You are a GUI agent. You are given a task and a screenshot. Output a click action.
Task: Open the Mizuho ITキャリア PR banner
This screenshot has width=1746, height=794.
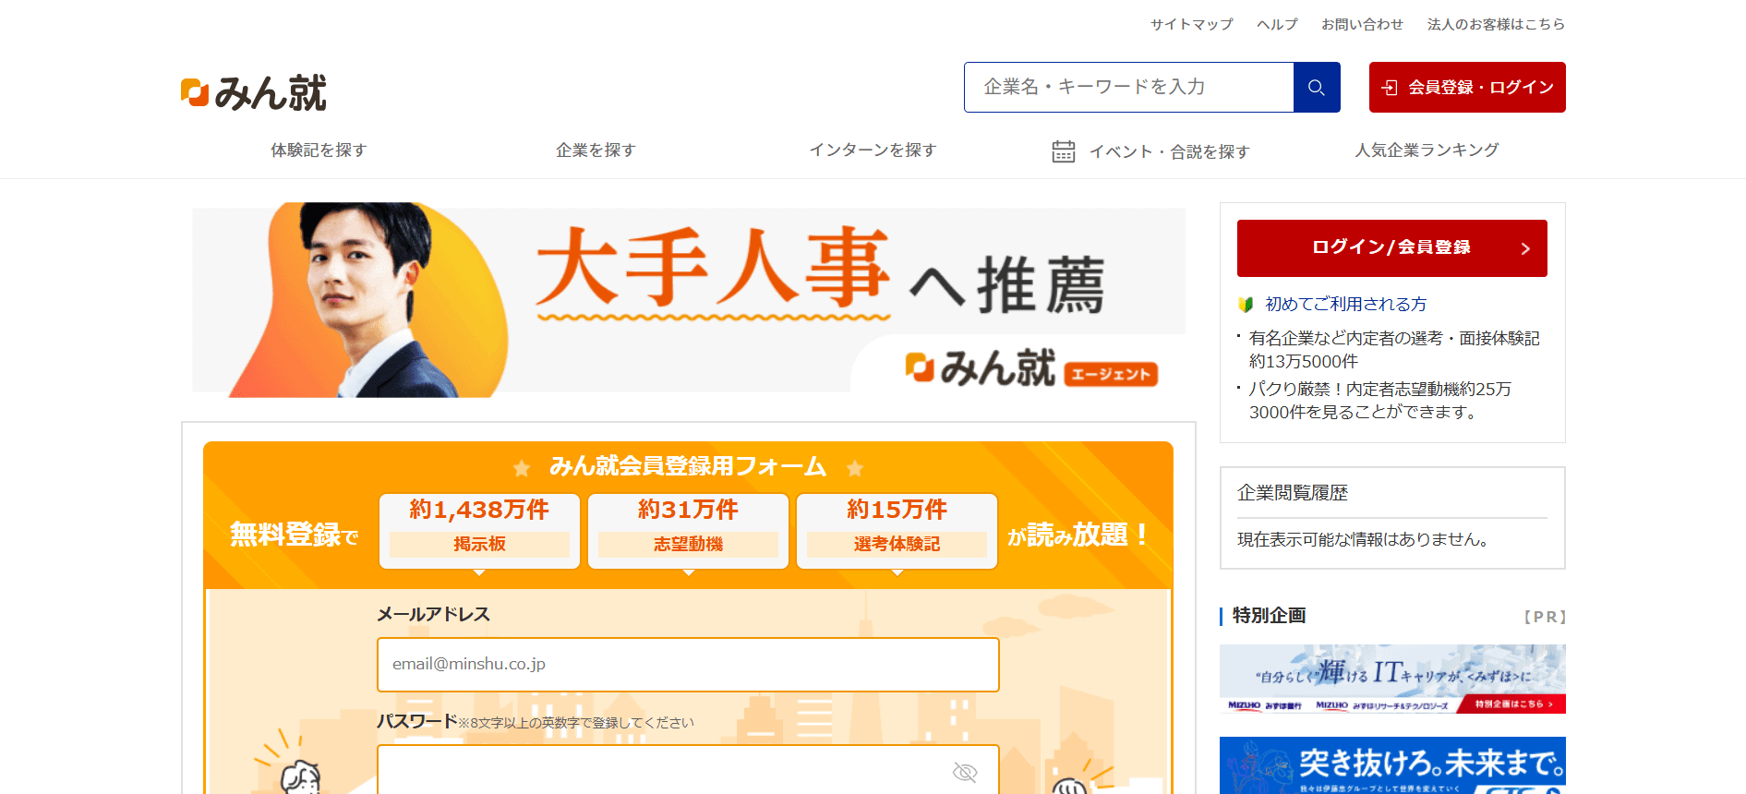click(1392, 679)
